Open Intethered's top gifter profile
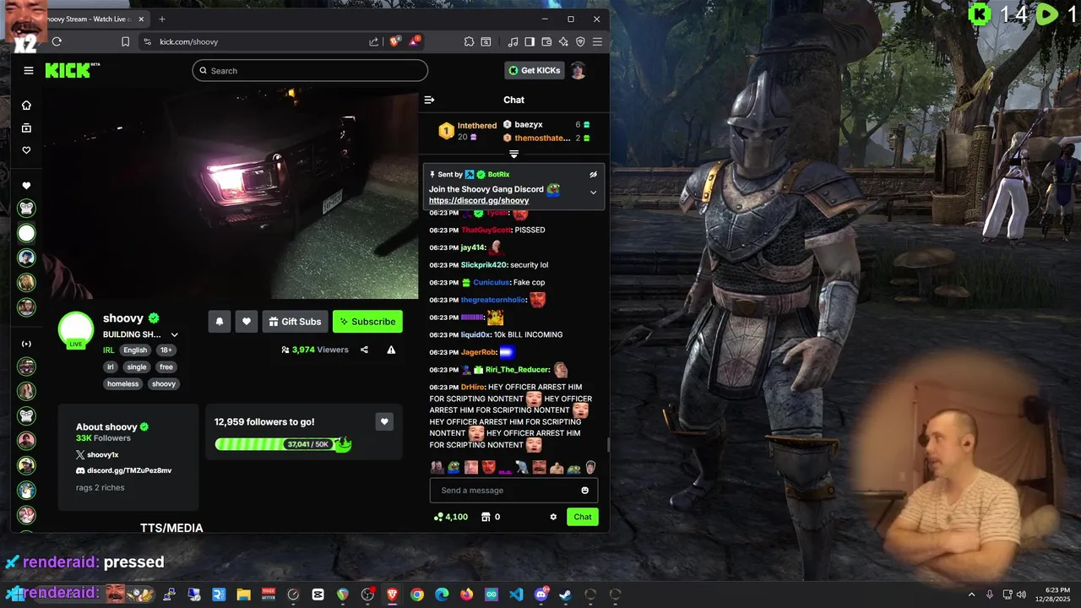1081x608 pixels. 476,126
